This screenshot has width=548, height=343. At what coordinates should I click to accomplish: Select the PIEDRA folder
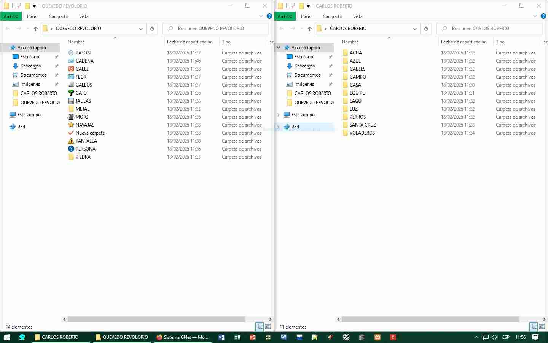pos(83,157)
